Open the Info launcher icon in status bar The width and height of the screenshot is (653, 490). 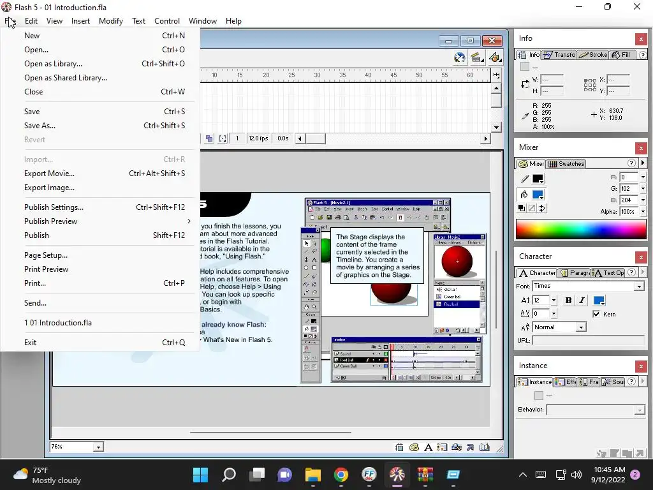pyautogui.click(x=399, y=447)
